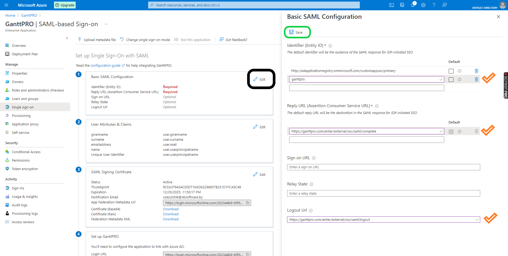This screenshot has width=508, height=256.
Task: Click the ganttpro identifier field
Action: (366, 79)
